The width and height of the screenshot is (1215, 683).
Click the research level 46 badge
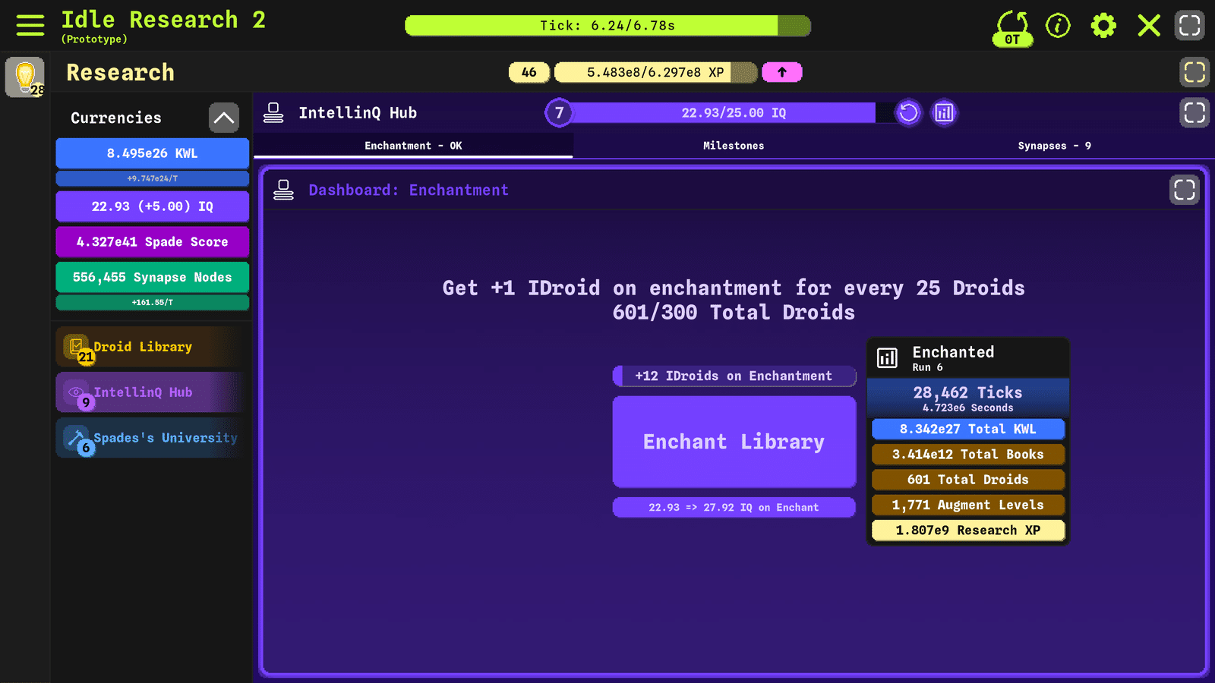(529, 72)
